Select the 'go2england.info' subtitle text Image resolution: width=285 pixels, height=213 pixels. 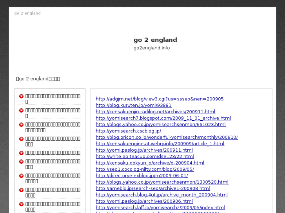[152, 48]
